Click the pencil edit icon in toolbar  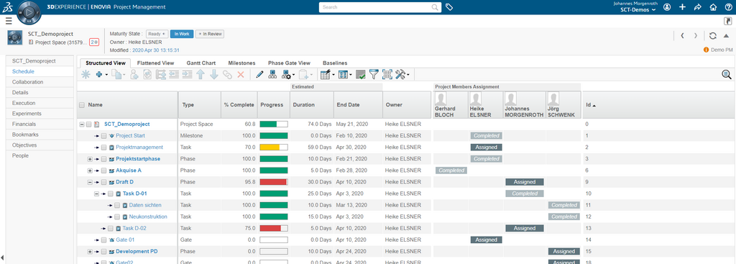(x=259, y=74)
